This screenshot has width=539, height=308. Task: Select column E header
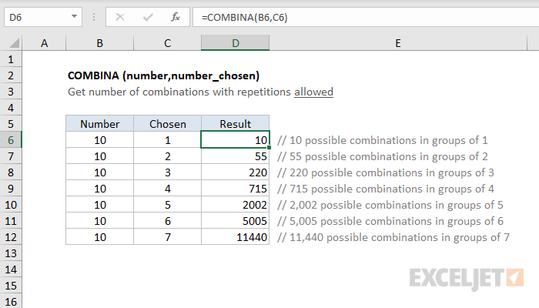point(397,44)
